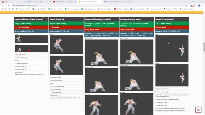This screenshot has width=205, height=115.
Task: Click the 14/22 Frame Startup bar
Action: tap(172, 24)
